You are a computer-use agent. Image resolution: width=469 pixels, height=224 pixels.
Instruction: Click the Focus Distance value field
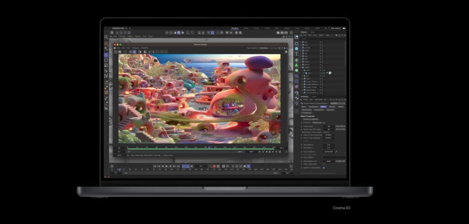click(328, 152)
